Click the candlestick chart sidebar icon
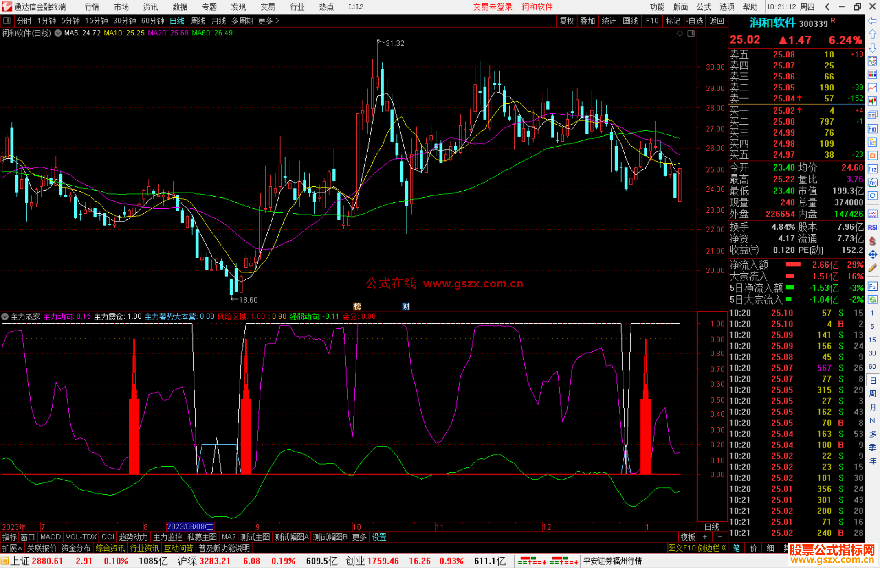The width and height of the screenshot is (880, 568). [872, 101]
